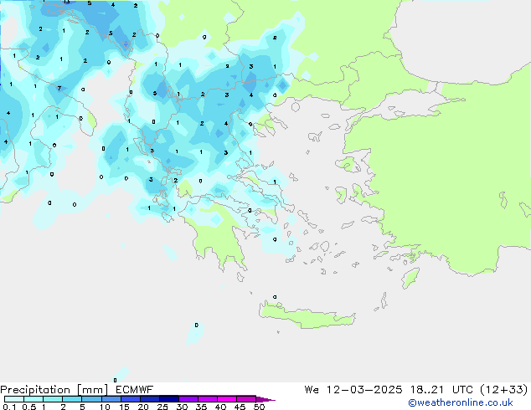
Task: Click the "15" legend scale label
Action: click(124, 407)
